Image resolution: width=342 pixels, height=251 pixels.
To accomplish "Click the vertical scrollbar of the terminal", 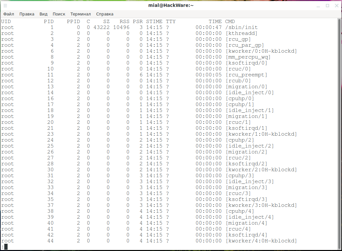I will click(339, 132).
